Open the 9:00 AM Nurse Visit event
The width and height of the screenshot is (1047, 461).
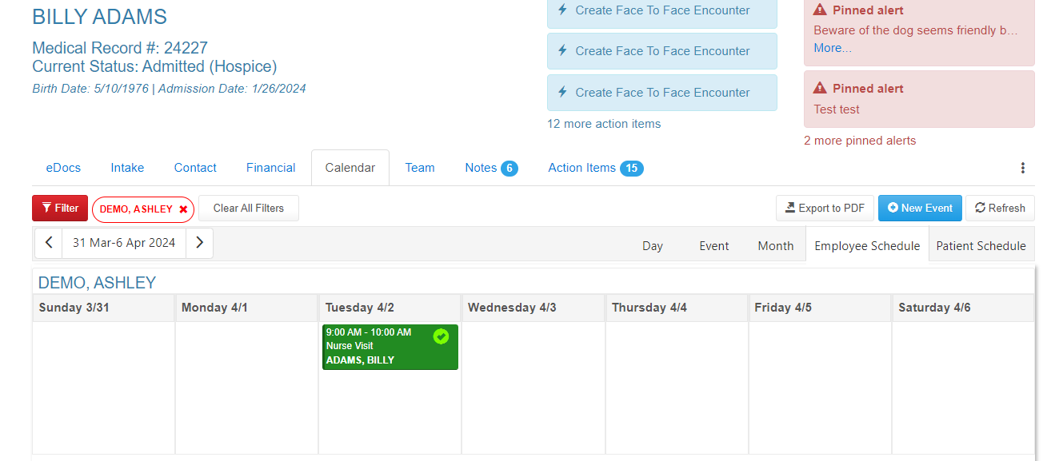(390, 347)
